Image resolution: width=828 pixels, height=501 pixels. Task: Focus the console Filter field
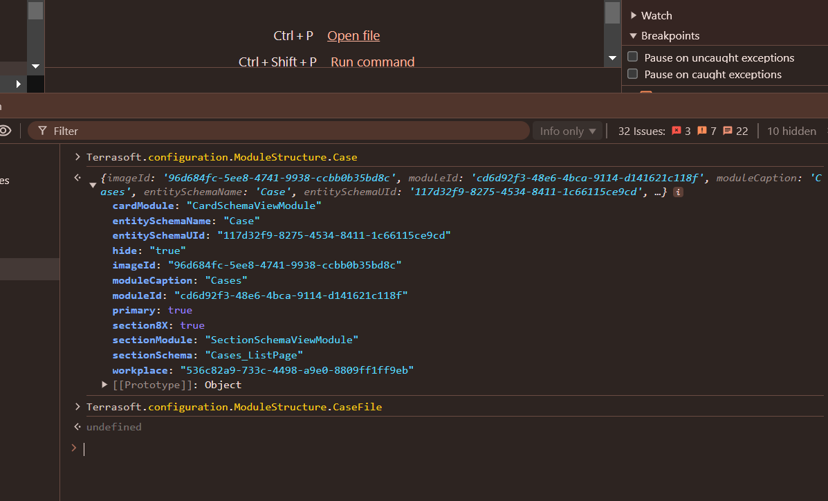(278, 131)
